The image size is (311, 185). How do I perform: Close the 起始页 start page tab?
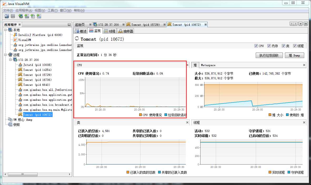click(x=90, y=24)
